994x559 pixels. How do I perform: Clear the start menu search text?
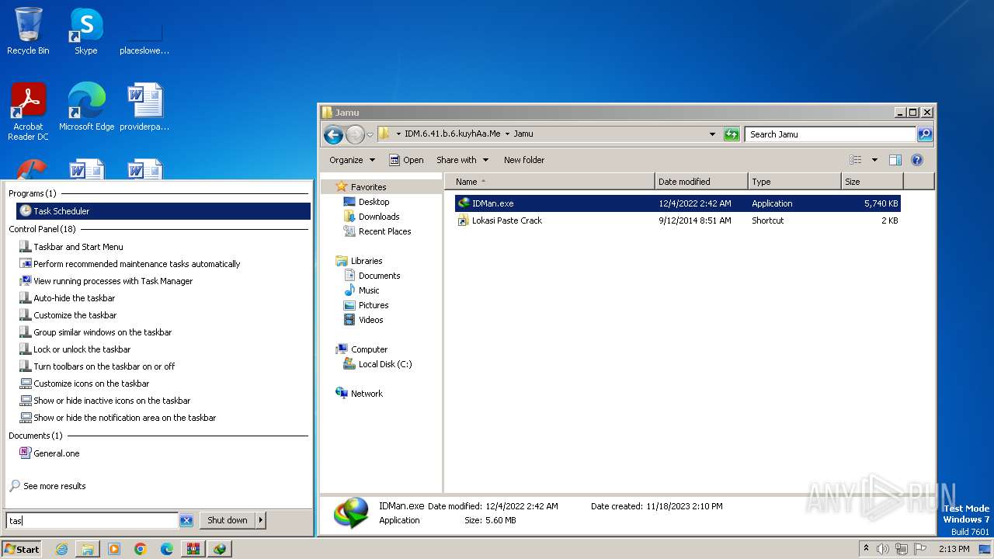(x=186, y=521)
